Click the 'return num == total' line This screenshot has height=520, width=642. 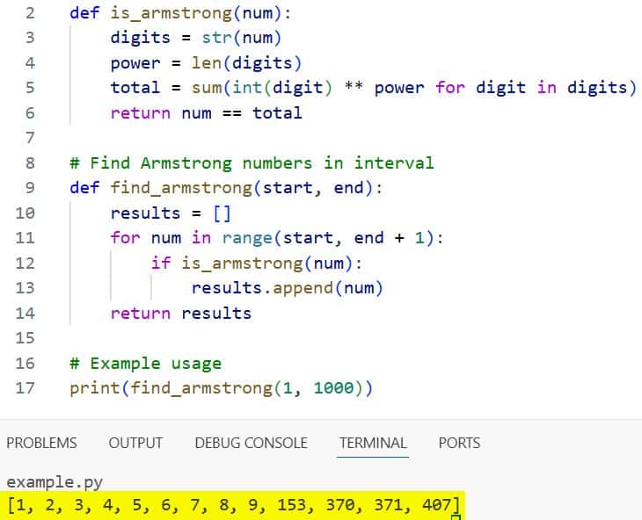[206, 112]
